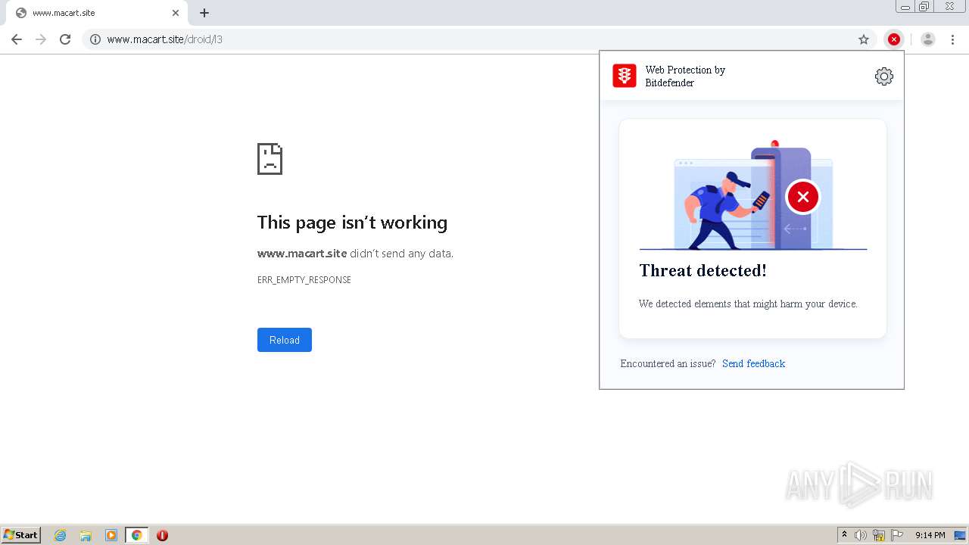Viewport: 969px width, 545px height.
Task: Click the browser forward arrow
Action: 41,39
